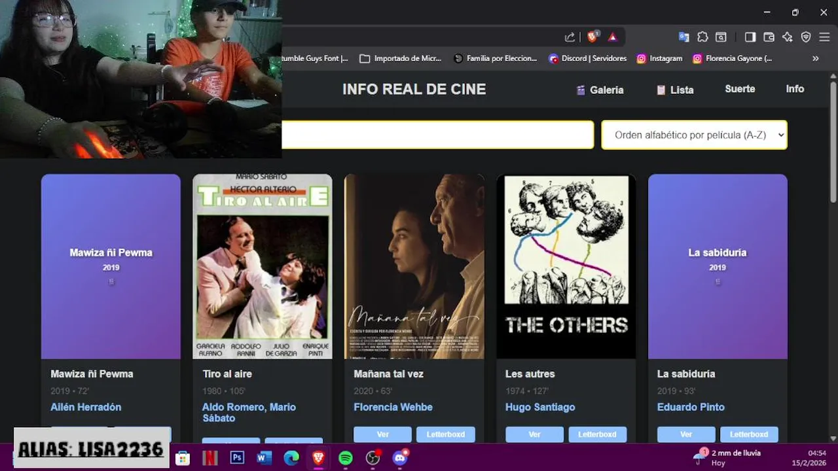Open the Info menu item
The width and height of the screenshot is (838, 471).
click(x=795, y=89)
